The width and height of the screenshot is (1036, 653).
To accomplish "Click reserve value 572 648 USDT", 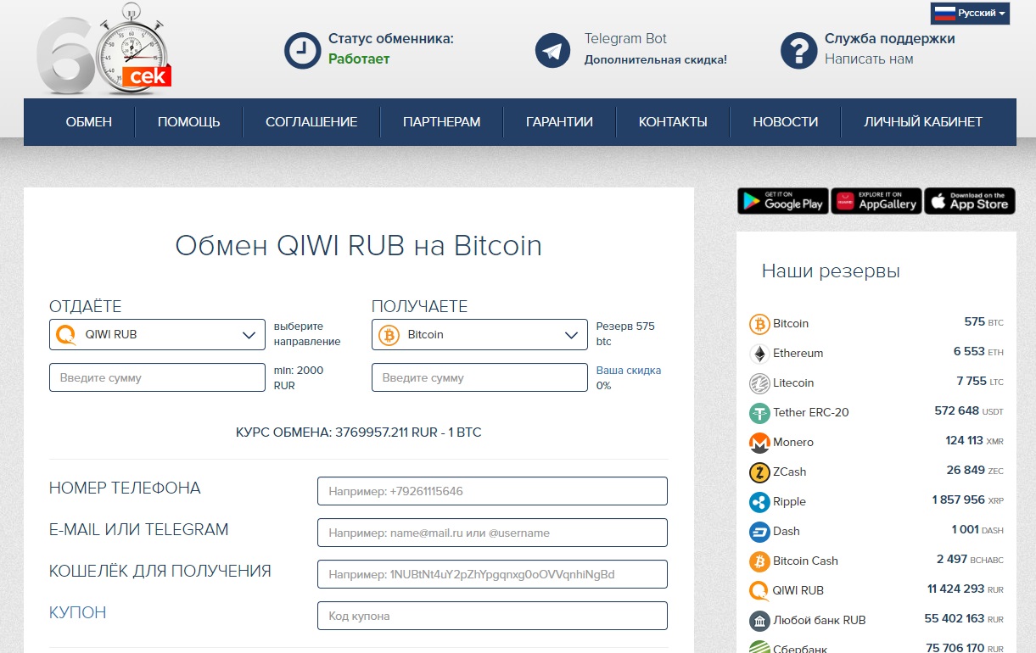I will click(968, 411).
